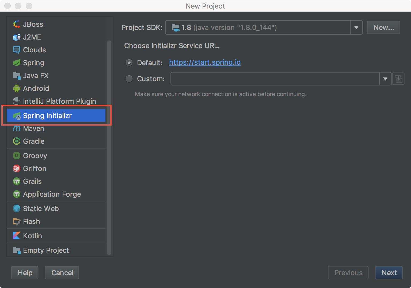The image size is (411, 288).
Task: Click the Android label text
Action: [36, 88]
